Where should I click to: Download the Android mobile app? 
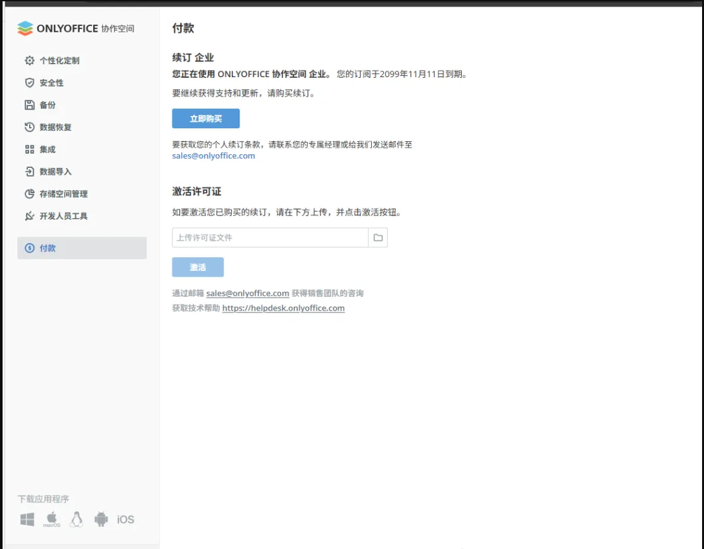[101, 519]
